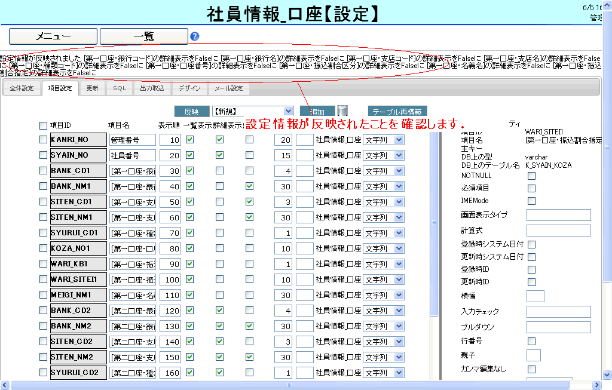Tick the 必須項目 checkbox
Image resolution: width=612 pixels, height=390 pixels.
(x=531, y=188)
